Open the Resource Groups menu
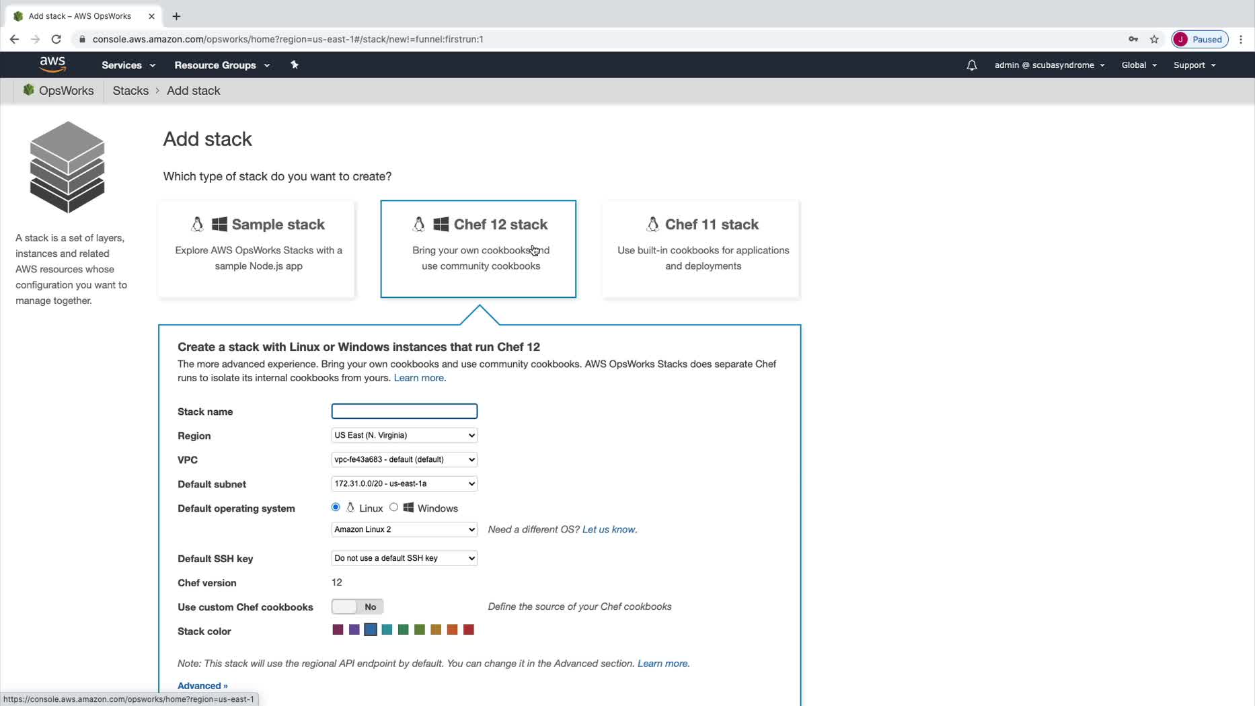The image size is (1255, 706). [x=221, y=65]
